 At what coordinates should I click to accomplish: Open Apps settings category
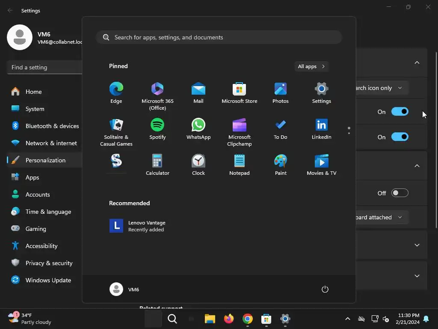click(x=44, y=177)
